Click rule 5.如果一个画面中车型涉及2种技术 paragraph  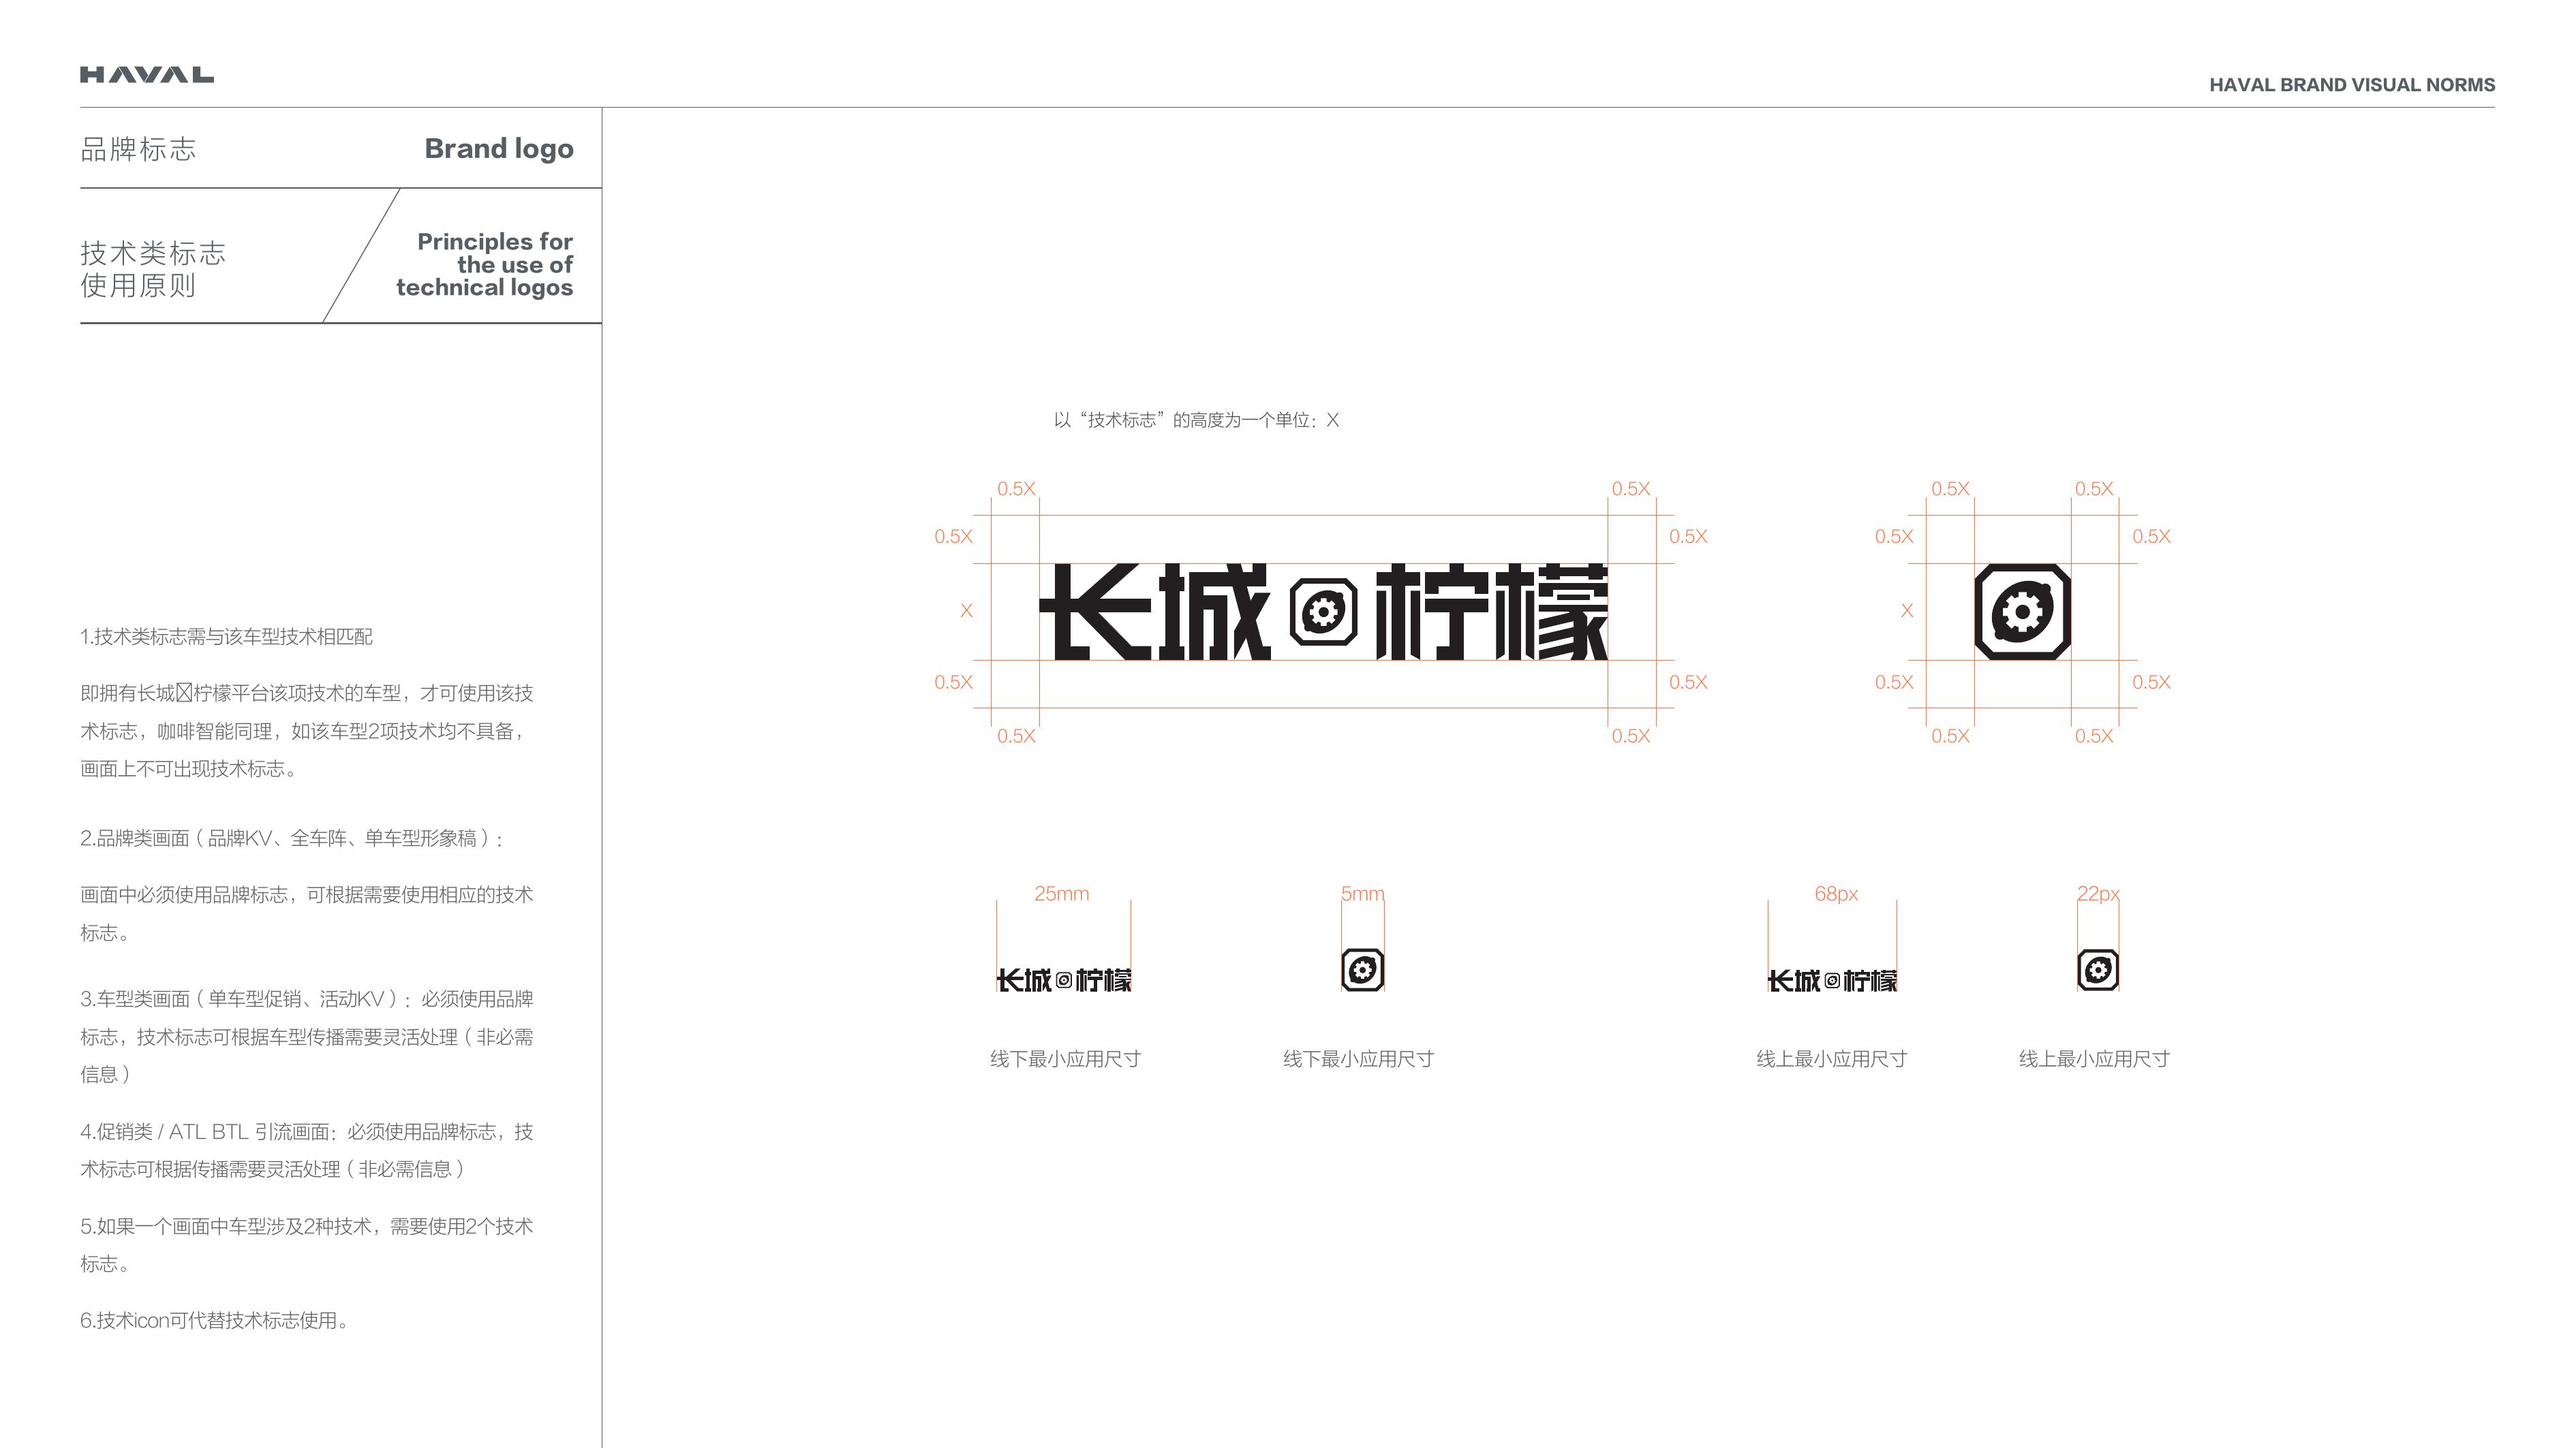click(x=307, y=1245)
